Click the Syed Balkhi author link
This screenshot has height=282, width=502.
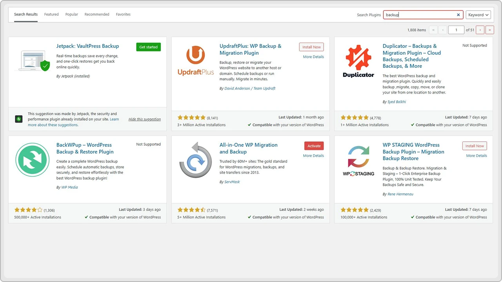click(397, 101)
